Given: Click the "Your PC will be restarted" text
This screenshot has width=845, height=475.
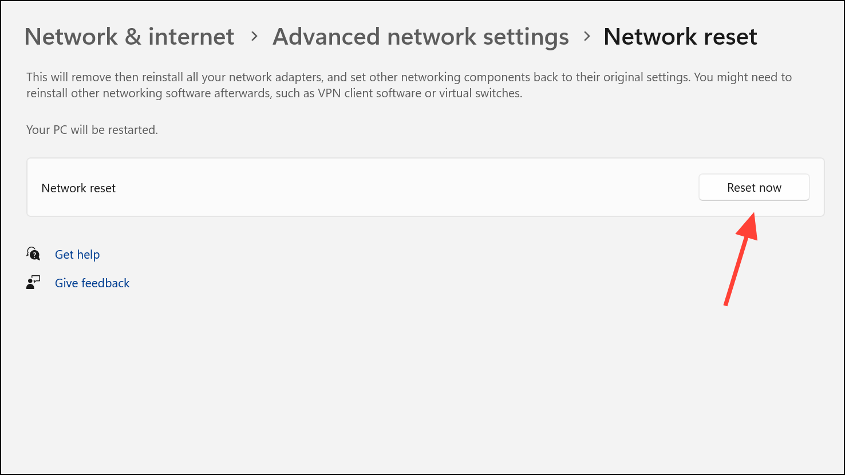Looking at the screenshot, I should [92, 130].
